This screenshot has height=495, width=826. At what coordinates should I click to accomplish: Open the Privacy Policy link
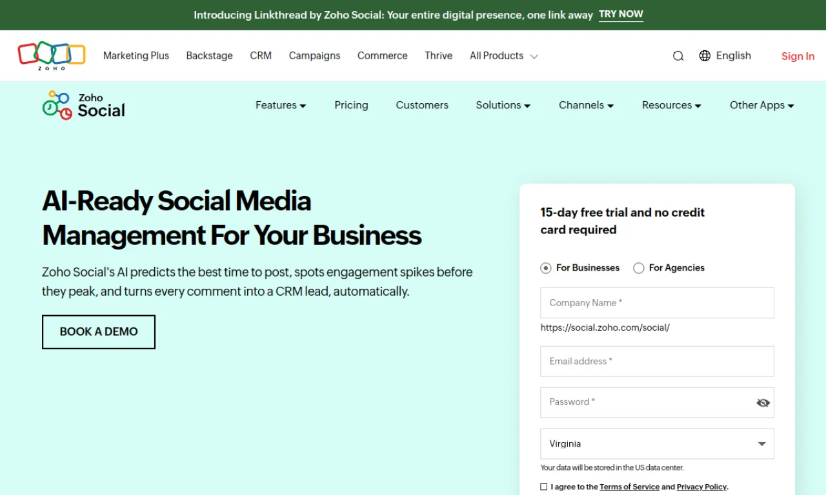point(701,487)
